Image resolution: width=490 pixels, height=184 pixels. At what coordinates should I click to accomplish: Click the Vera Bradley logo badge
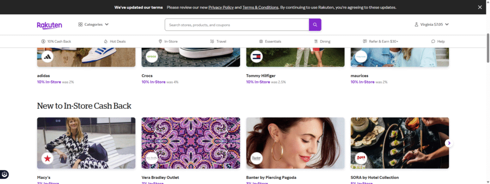pyautogui.click(x=152, y=158)
